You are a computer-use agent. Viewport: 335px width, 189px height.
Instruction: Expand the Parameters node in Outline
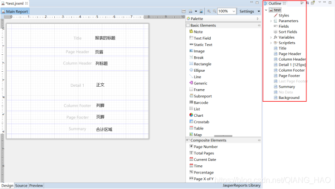click(271, 21)
